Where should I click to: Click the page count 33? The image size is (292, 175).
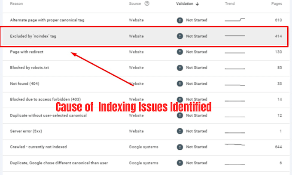(x=280, y=84)
